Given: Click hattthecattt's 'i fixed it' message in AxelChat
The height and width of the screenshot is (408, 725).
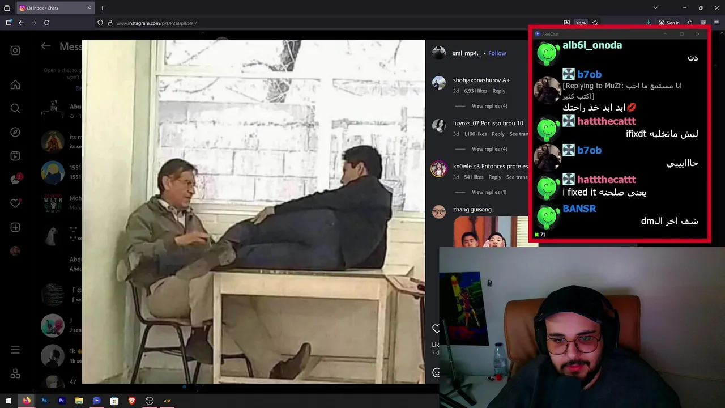Looking at the screenshot, I should tap(604, 192).
